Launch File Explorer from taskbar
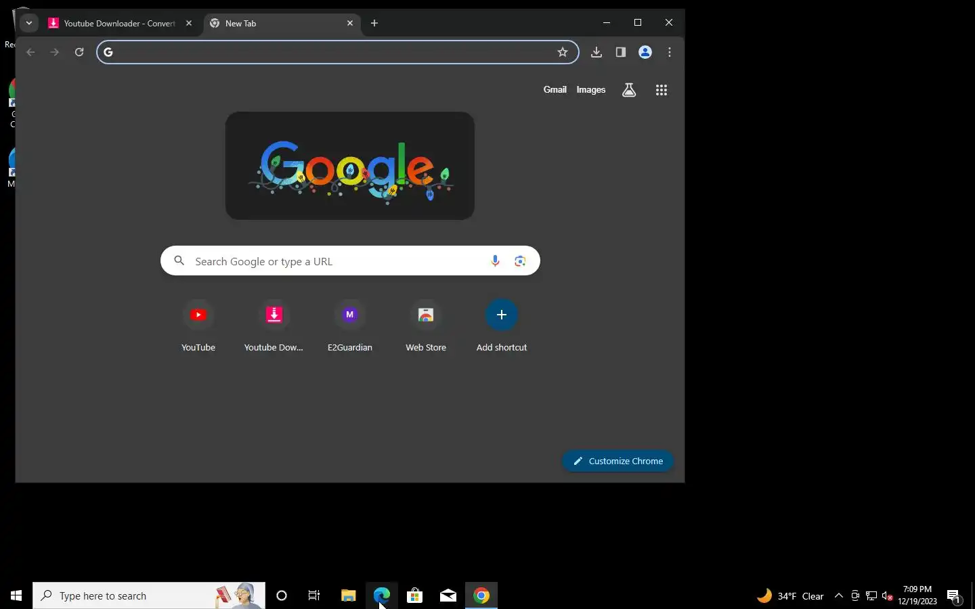975x609 pixels. (x=348, y=595)
